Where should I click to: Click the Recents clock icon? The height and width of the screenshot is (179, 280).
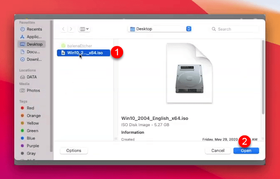click(x=23, y=29)
